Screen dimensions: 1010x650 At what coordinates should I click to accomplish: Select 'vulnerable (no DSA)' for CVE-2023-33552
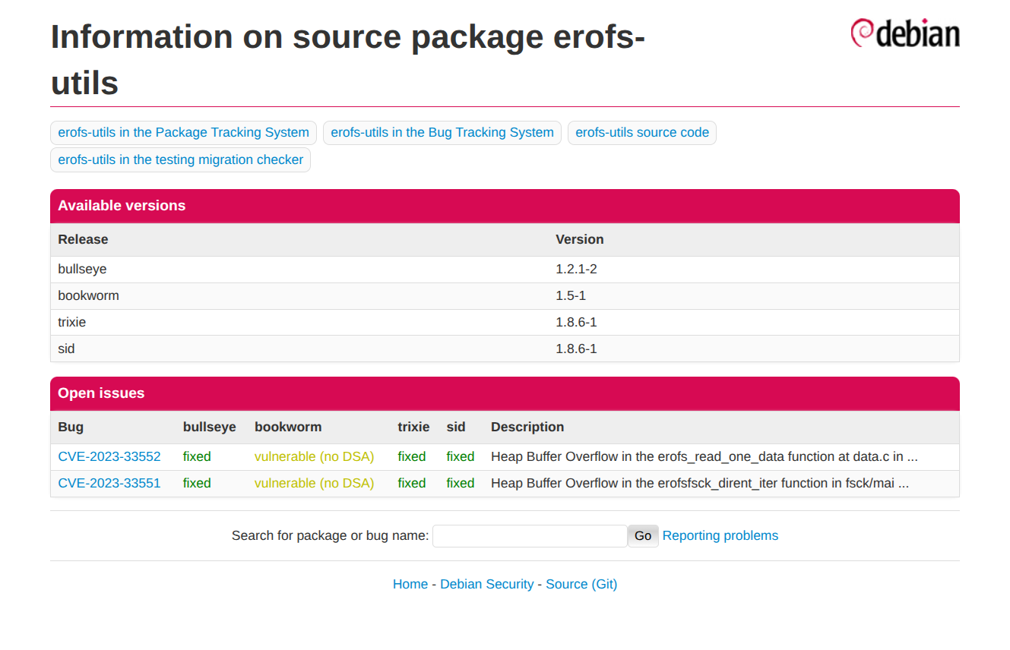click(315, 457)
